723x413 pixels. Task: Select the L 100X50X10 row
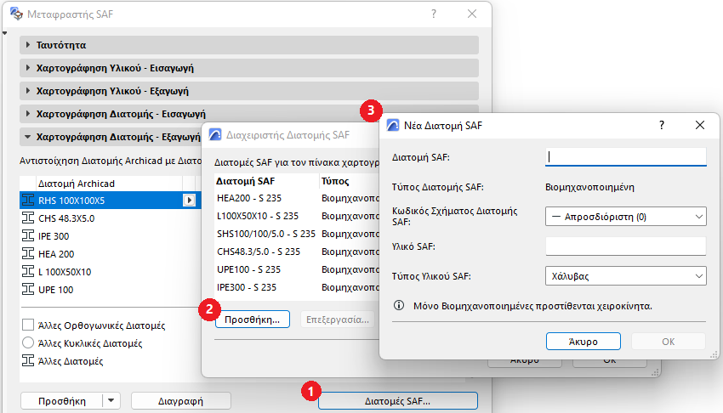tap(111, 272)
